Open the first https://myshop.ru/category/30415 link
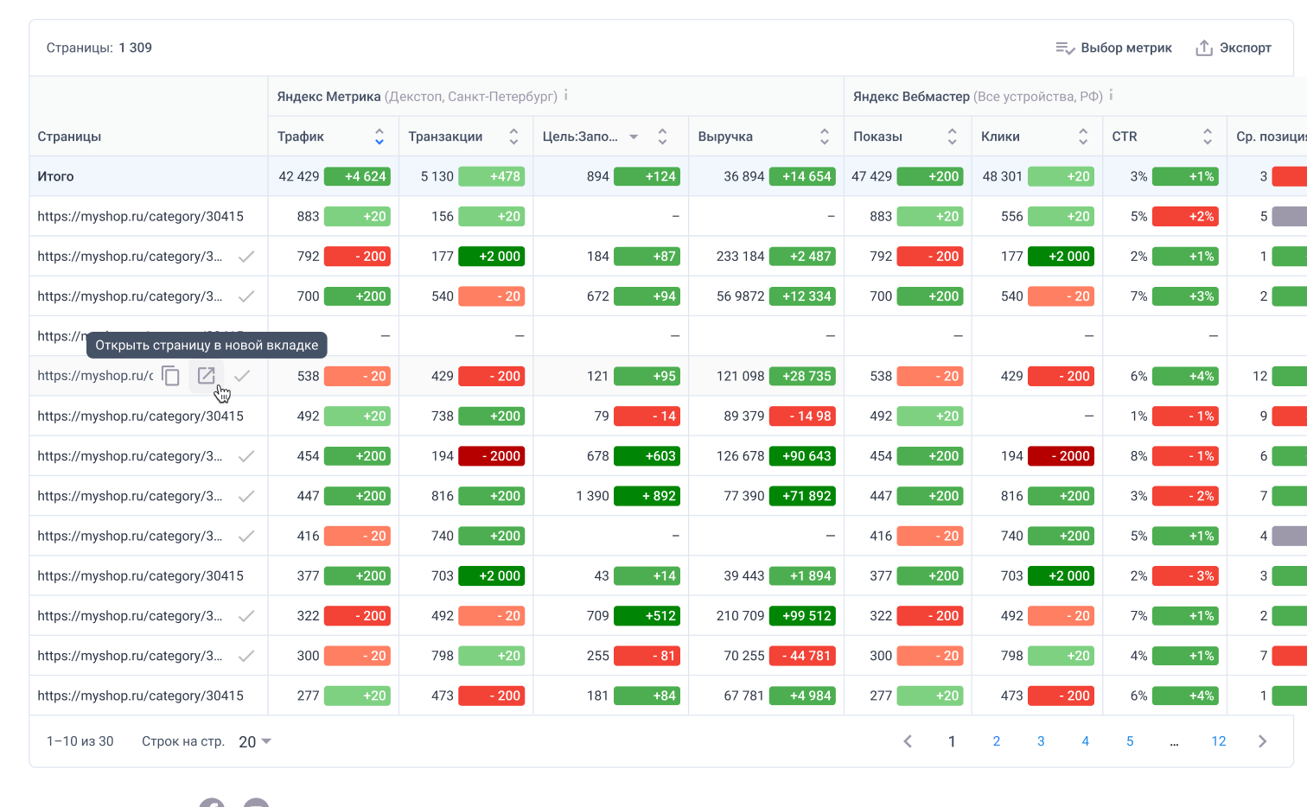This screenshot has height=807, width=1307. click(x=141, y=216)
